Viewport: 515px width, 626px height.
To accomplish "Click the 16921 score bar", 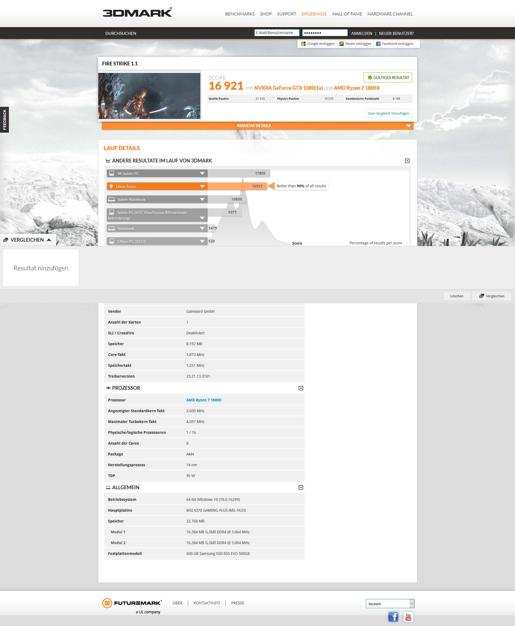I will point(237,186).
